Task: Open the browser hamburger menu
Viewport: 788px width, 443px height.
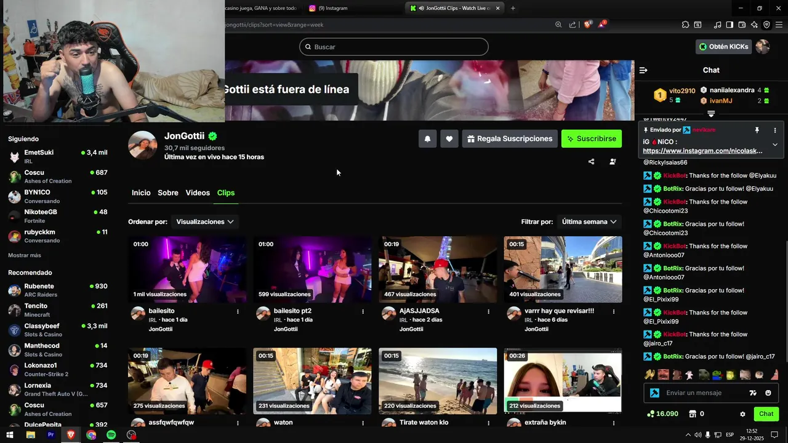Action: click(x=779, y=25)
